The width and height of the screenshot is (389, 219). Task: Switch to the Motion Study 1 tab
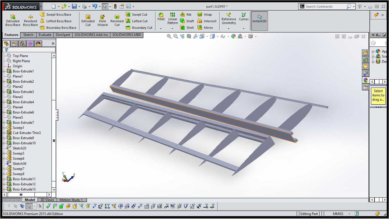coord(71,200)
